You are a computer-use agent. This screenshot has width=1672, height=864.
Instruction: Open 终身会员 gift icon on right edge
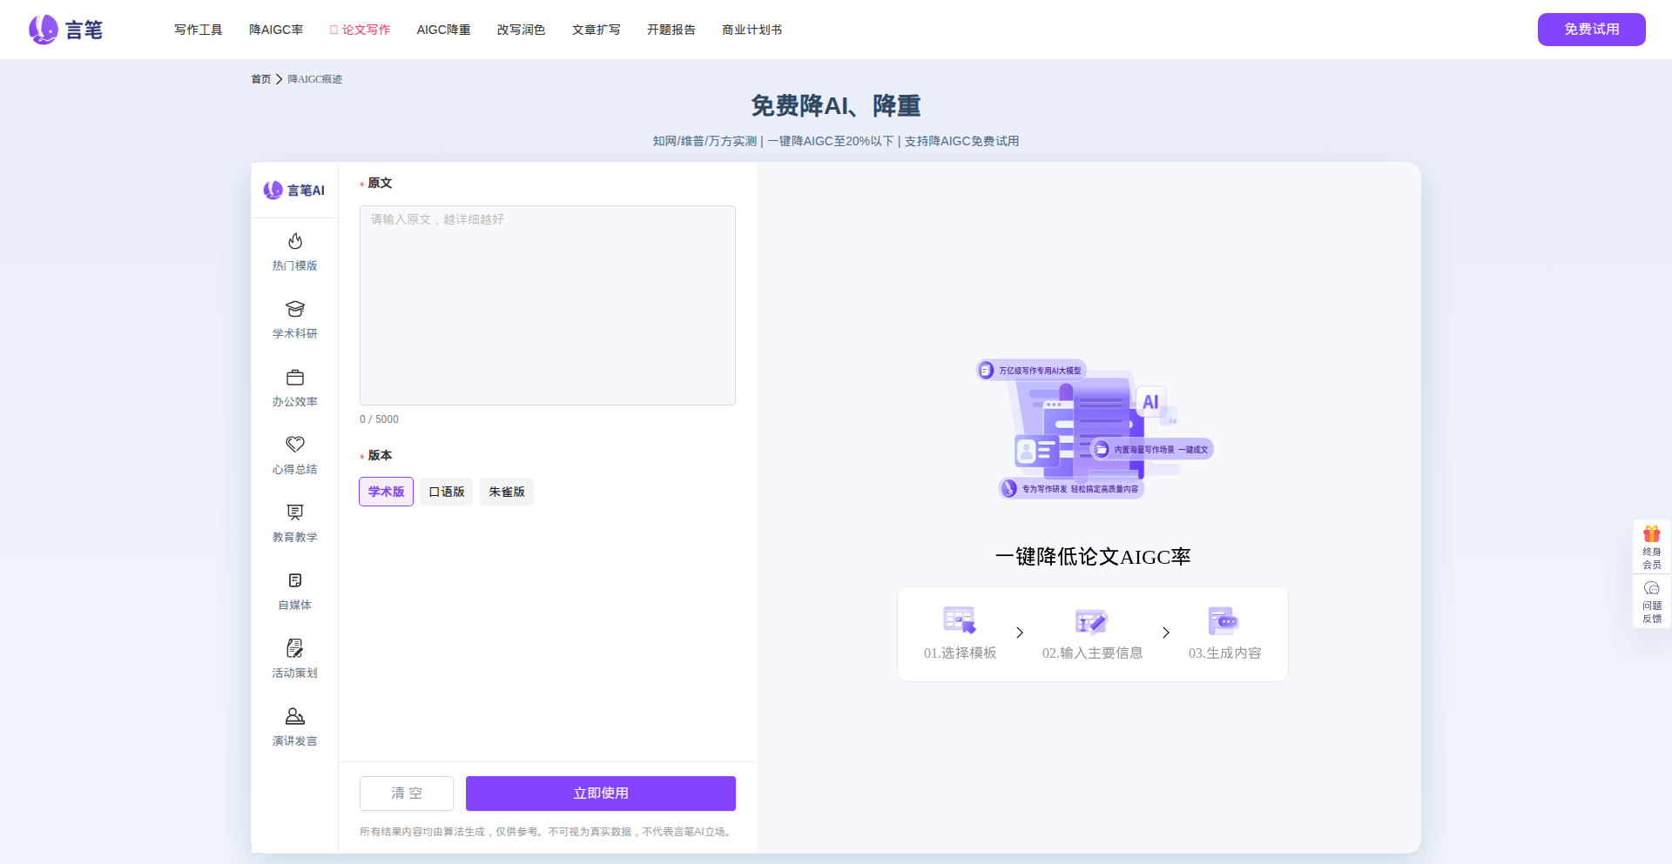1651,545
